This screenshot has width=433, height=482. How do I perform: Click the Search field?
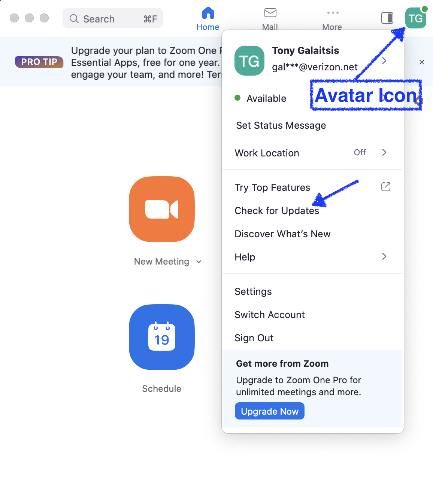pyautogui.click(x=113, y=18)
